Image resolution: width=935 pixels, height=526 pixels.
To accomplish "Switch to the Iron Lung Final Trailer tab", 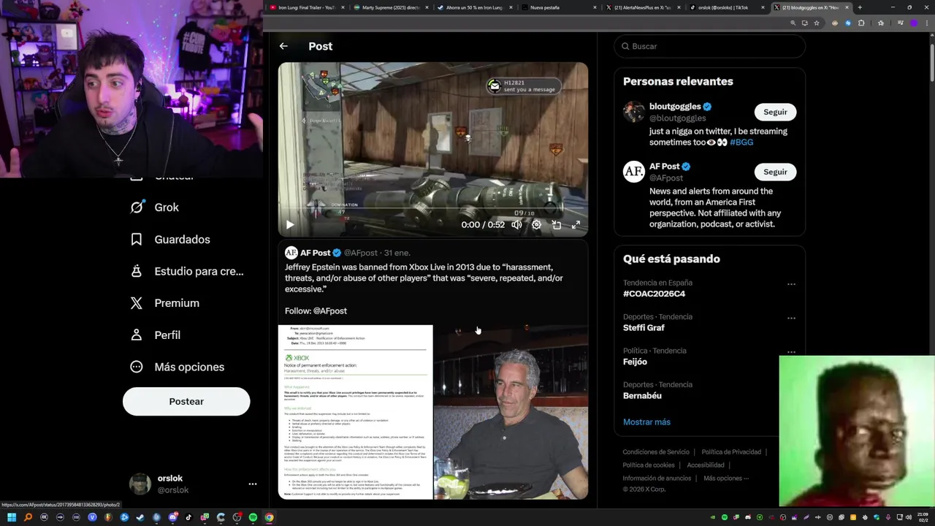I will point(306,7).
